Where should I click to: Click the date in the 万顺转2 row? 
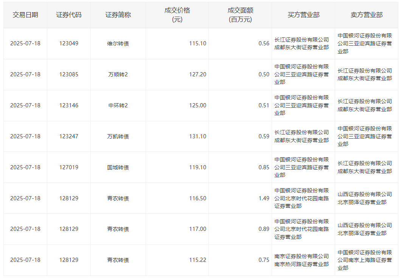[x=25, y=74]
